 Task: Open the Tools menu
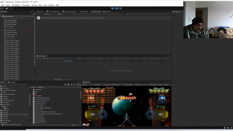[x=40, y=5]
